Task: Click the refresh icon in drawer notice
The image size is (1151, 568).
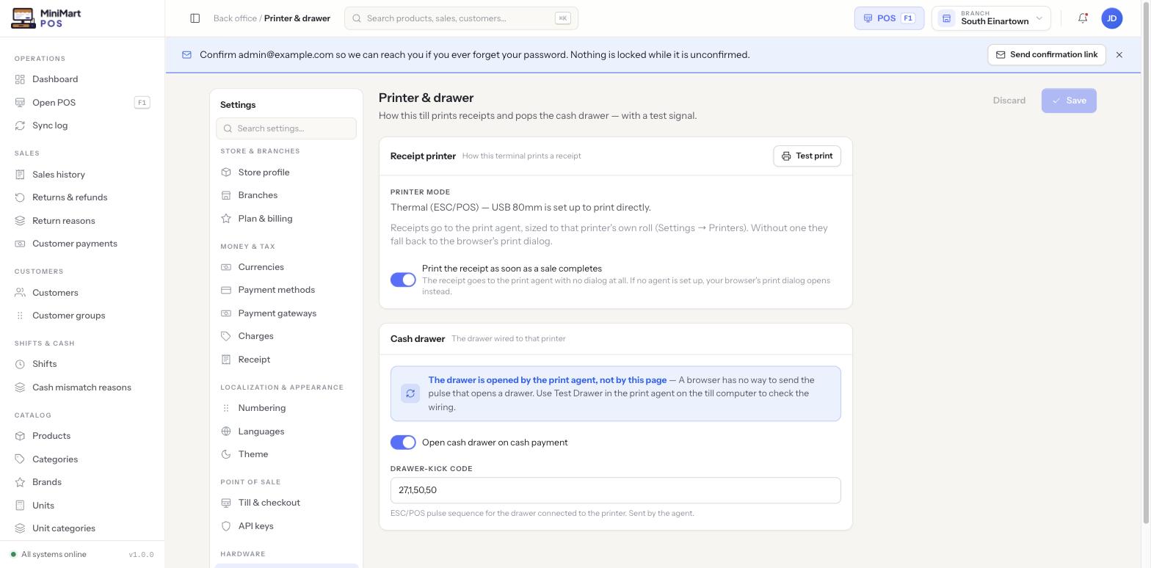Action: (x=410, y=393)
